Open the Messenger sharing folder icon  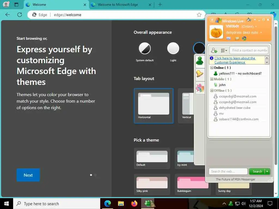pos(237,38)
